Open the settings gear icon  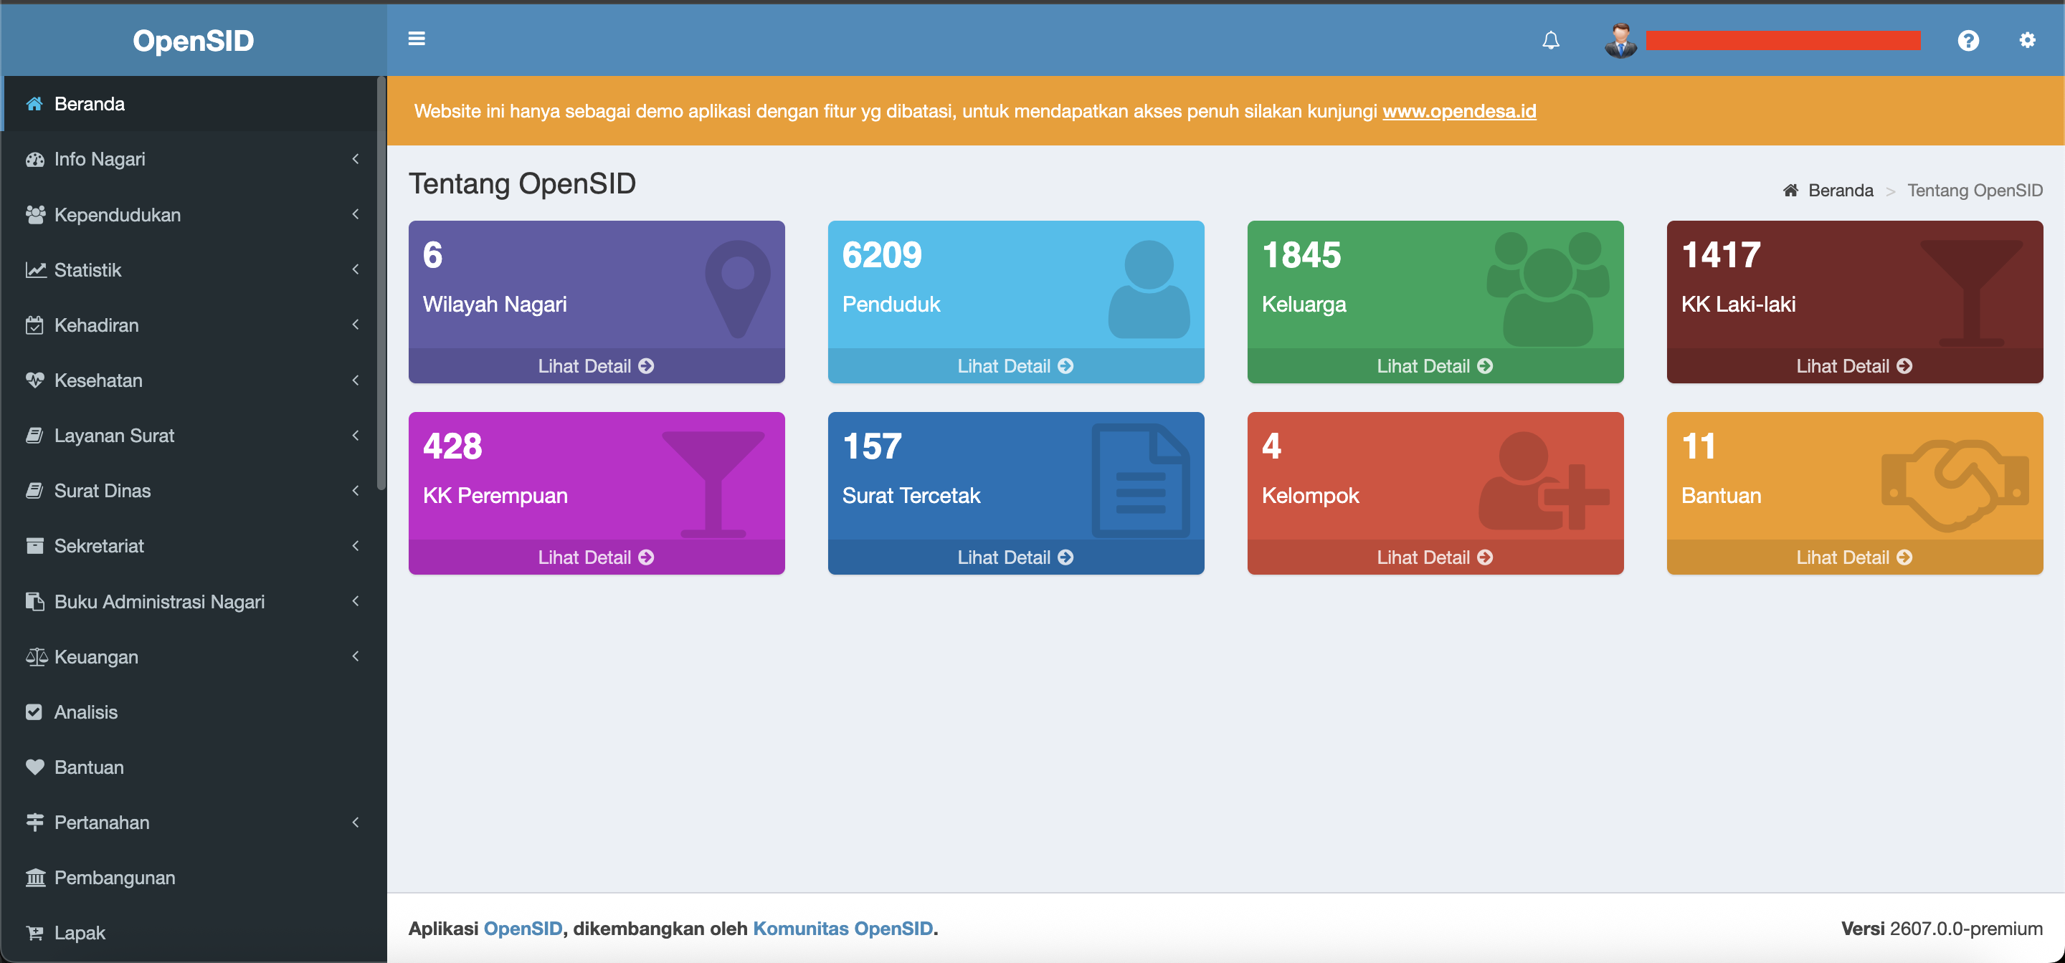coord(2026,40)
